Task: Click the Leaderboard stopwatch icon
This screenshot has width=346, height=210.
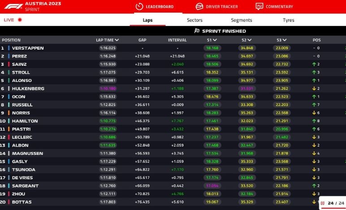Action: coord(139,6)
